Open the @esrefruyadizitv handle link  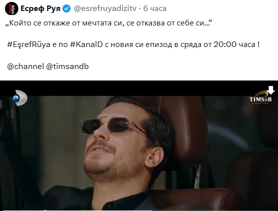pyautogui.click(x=105, y=8)
